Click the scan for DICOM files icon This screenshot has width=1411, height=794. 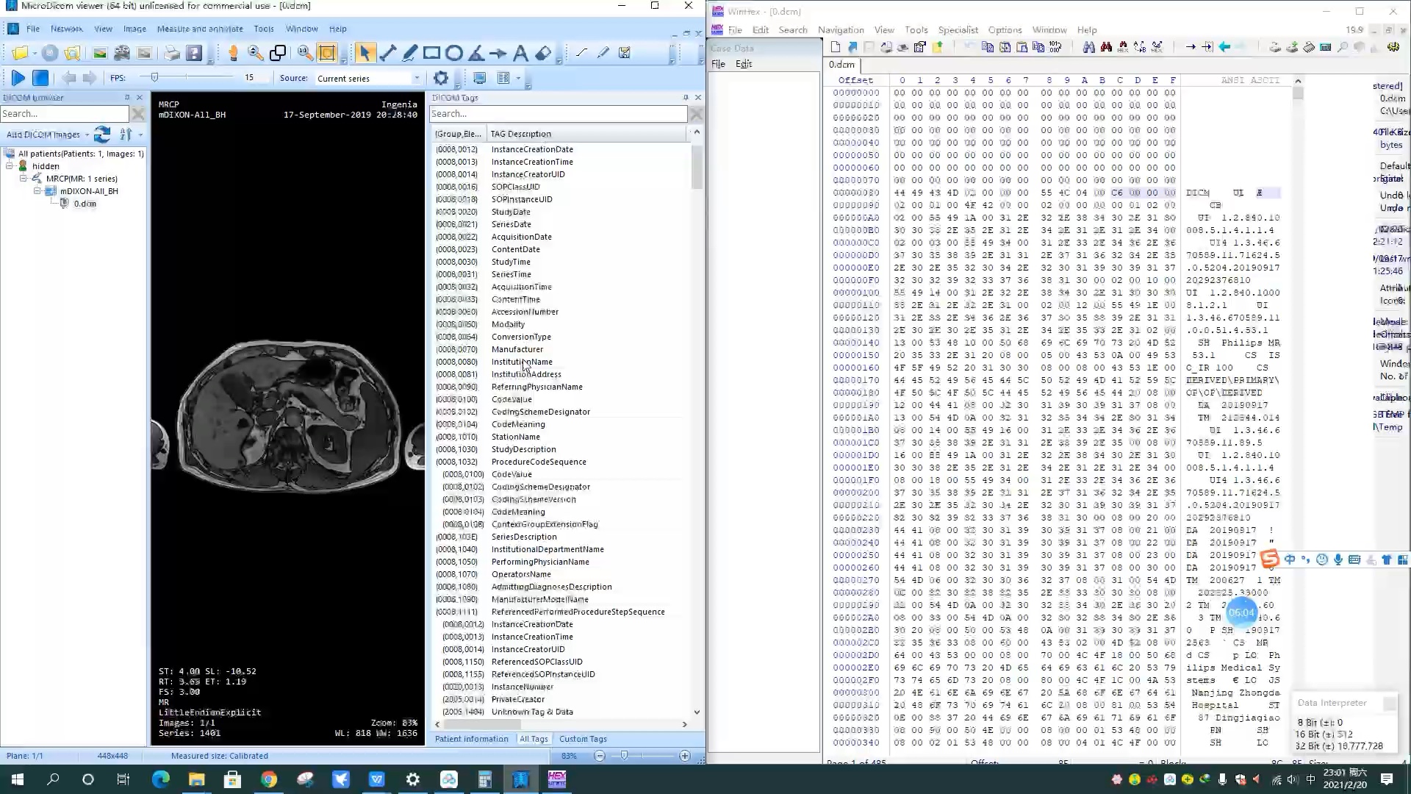click(72, 53)
